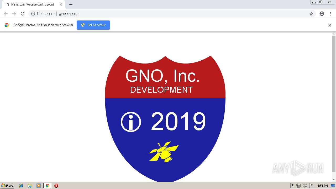The width and height of the screenshot is (336, 189).
Task: Click the 2019 text on the shield
Action: [178, 121]
